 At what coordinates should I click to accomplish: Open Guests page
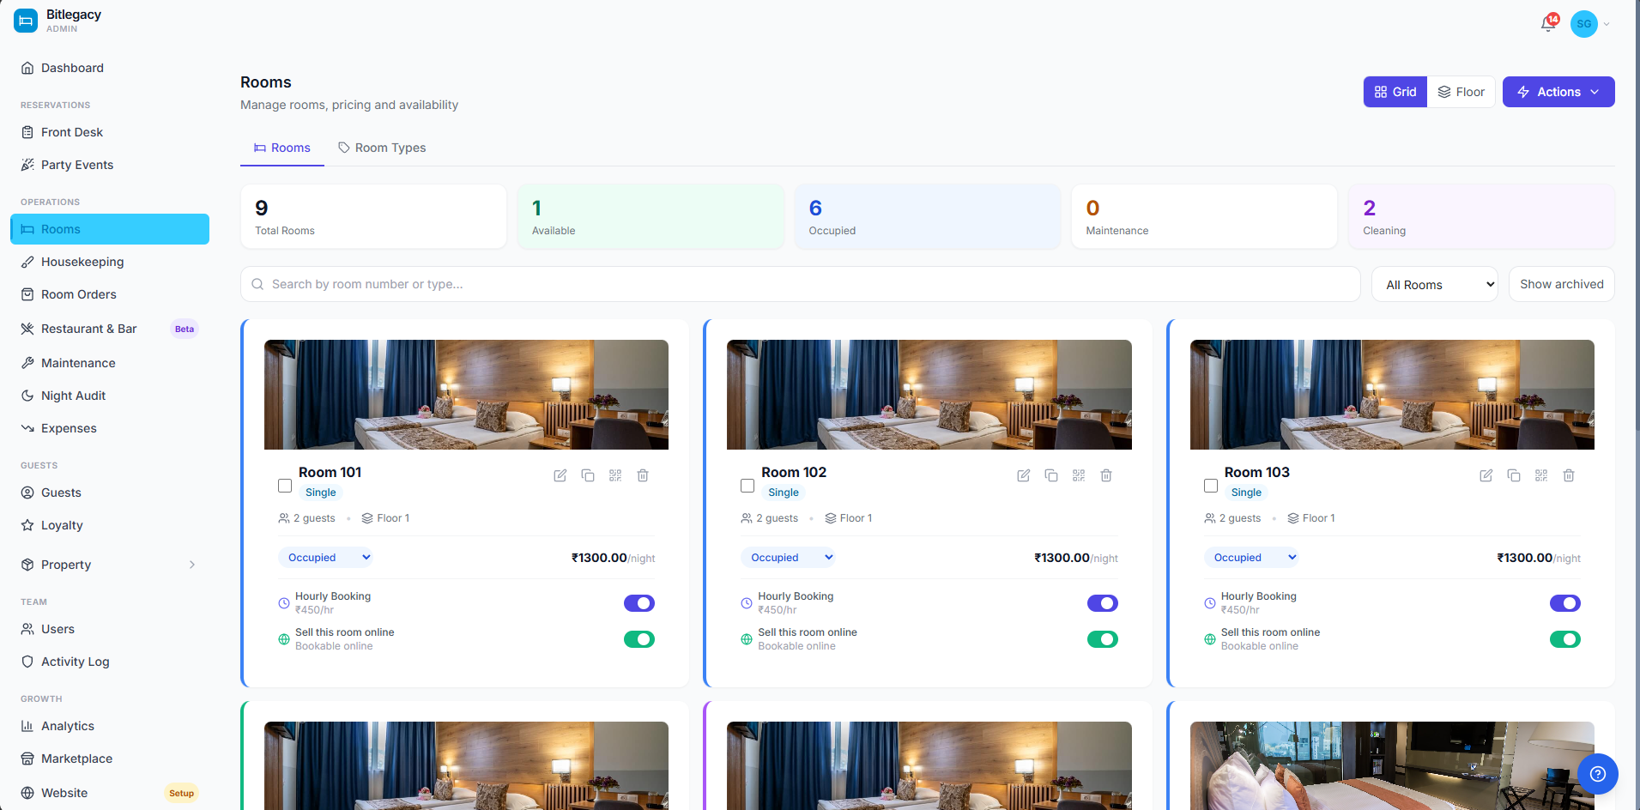coord(110,493)
